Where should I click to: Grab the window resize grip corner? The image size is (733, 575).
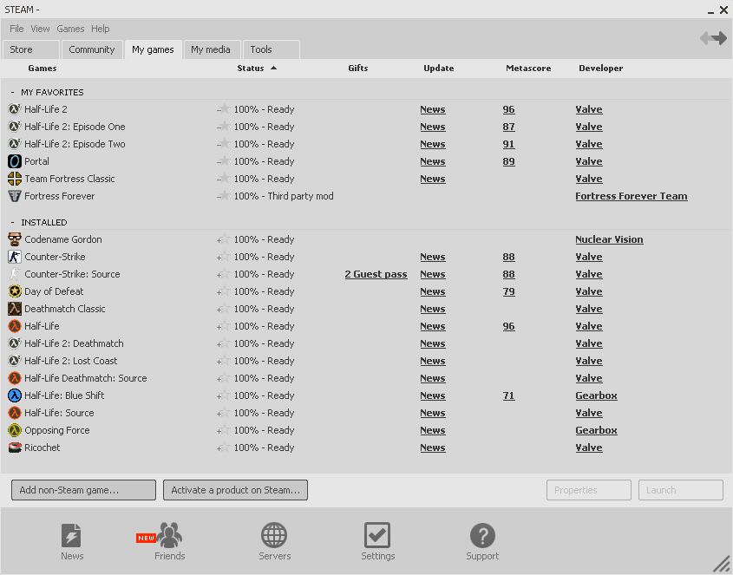click(x=723, y=565)
